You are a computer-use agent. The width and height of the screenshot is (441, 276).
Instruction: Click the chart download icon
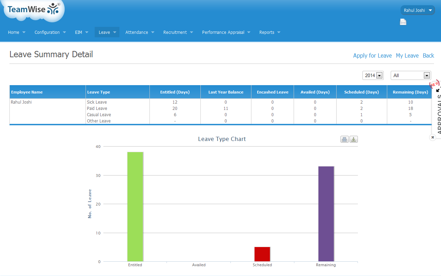(354, 140)
